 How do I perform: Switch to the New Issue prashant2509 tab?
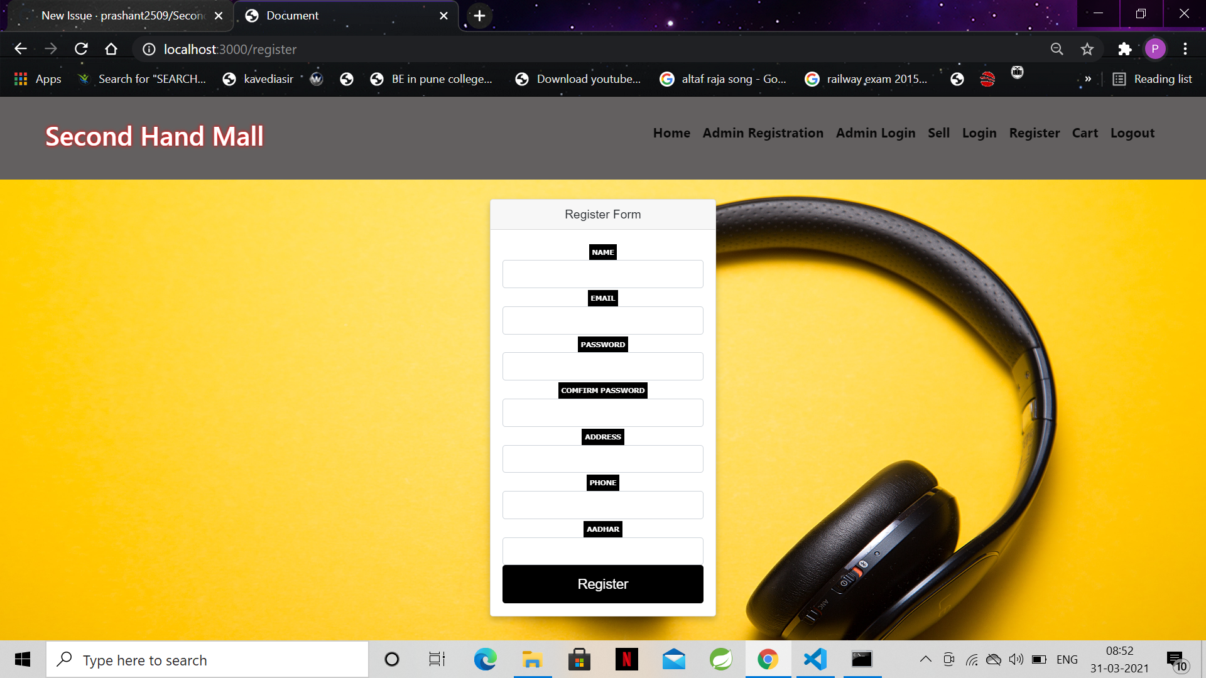click(119, 16)
